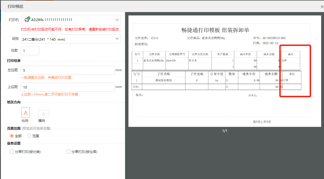This screenshot has width=324, height=179.
Task: Enable 分单打印(按仓库) checkbox
Action: (x=68, y=152)
